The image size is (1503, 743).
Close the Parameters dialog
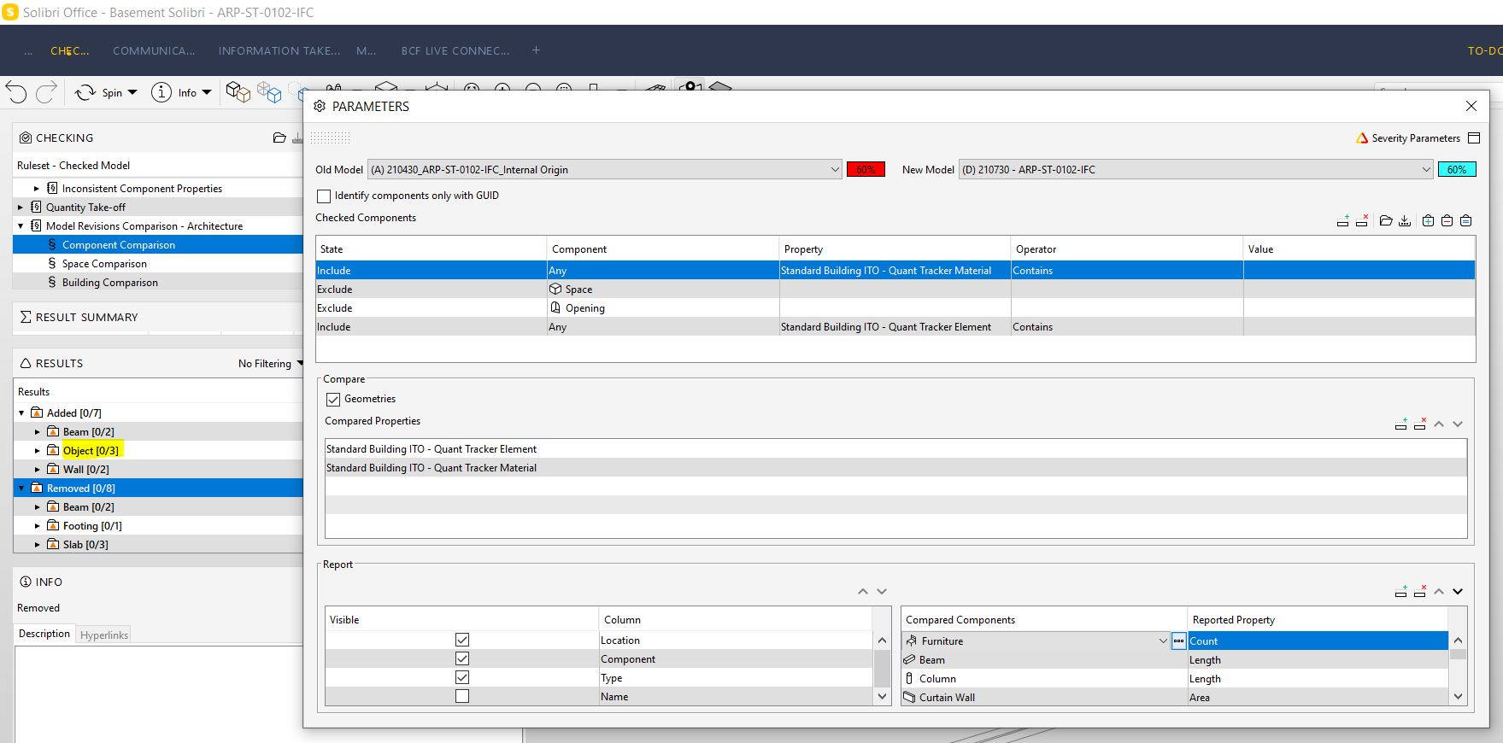tap(1471, 106)
